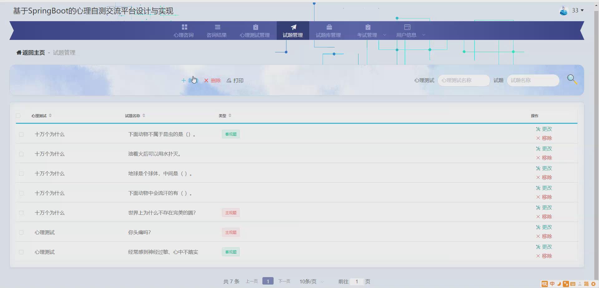Viewport: 599px width, 288px height.
Task: Click the home icon beside 返回主页
Action: [x=18, y=52]
